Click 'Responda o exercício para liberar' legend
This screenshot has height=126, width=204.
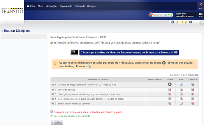pyautogui.click(x=88, y=112)
